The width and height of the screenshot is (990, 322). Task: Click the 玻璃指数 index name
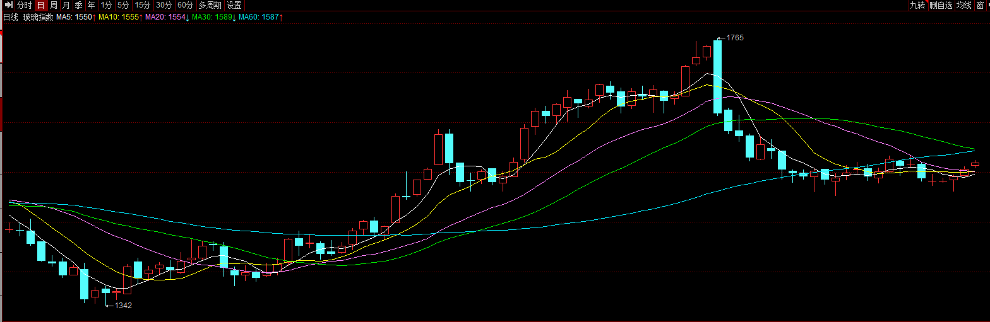[x=38, y=17]
